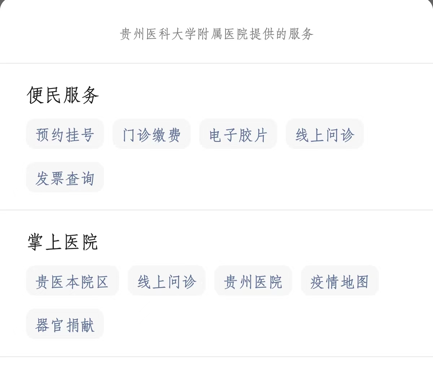Open the 疫情地图 epidemic map
This screenshot has height=373, width=433.
point(340,281)
